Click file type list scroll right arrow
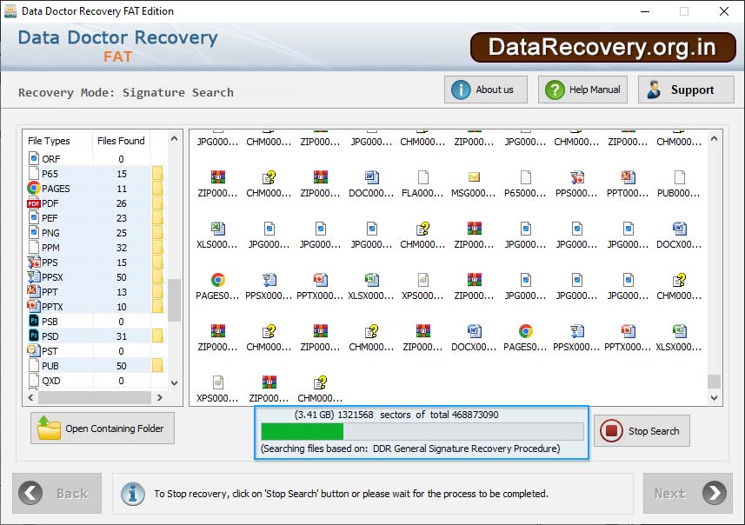This screenshot has width=745, height=525. pyautogui.click(x=160, y=398)
